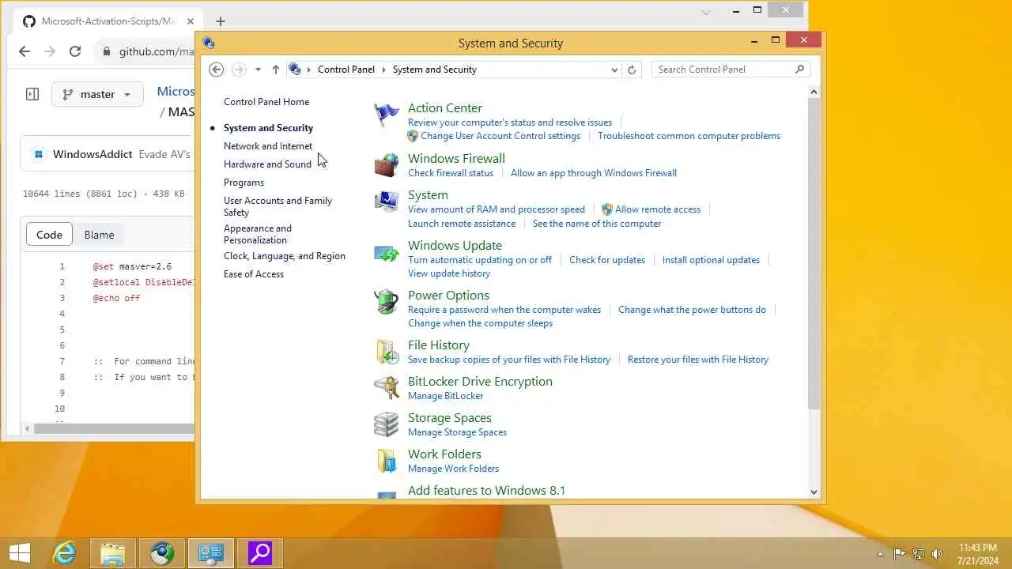Click the Windows Update icon
This screenshot has height=569, width=1012.
tap(387, 252)
